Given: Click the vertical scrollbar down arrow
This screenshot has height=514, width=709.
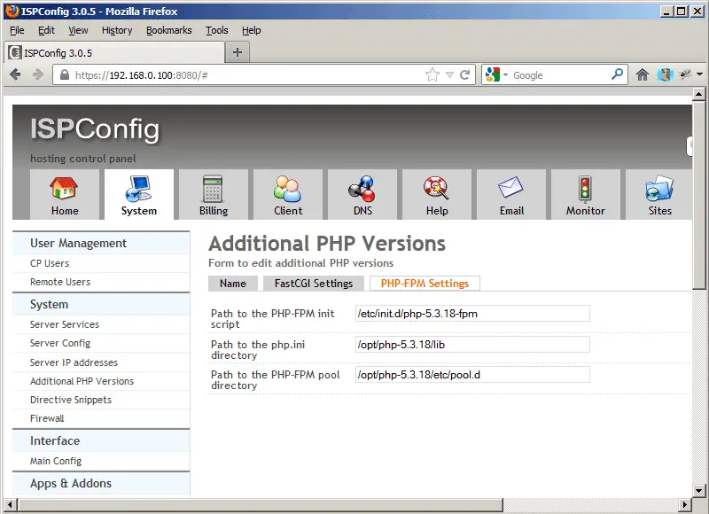Looking at the screenshot, I should point(698,490).
